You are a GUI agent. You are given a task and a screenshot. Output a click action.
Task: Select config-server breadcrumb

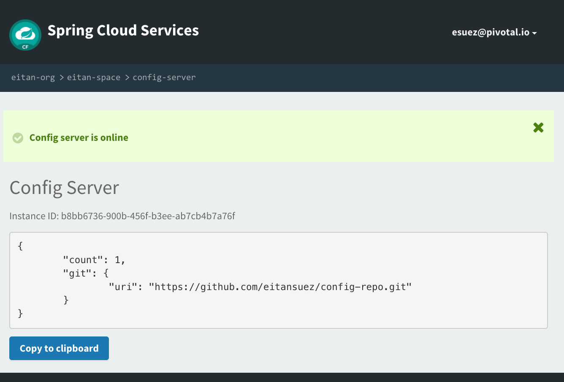164,77
